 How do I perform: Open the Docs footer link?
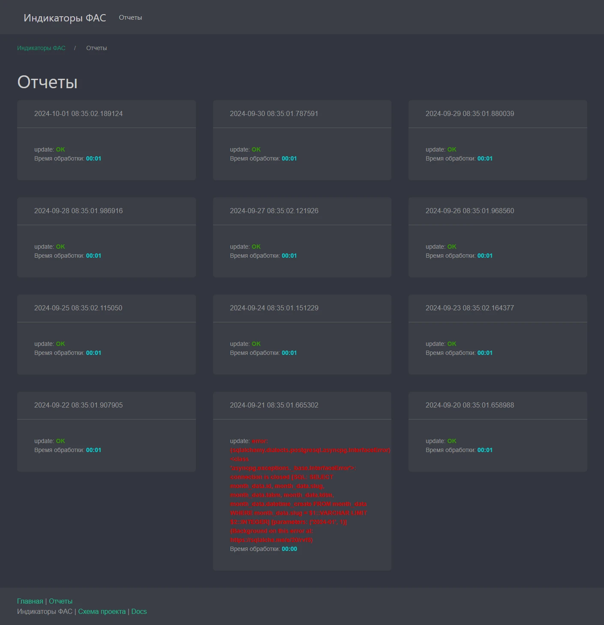coord(139,611)
